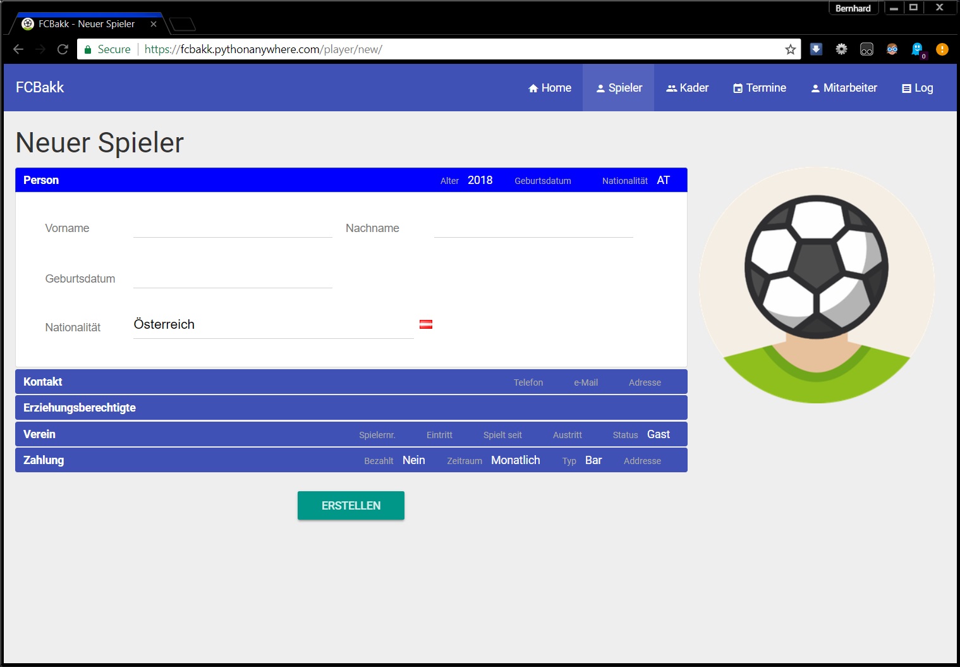The height and width of the screenshot is (667, 960).
Task: Open the gear extension icon in toolbar
Action: (841, 49)
